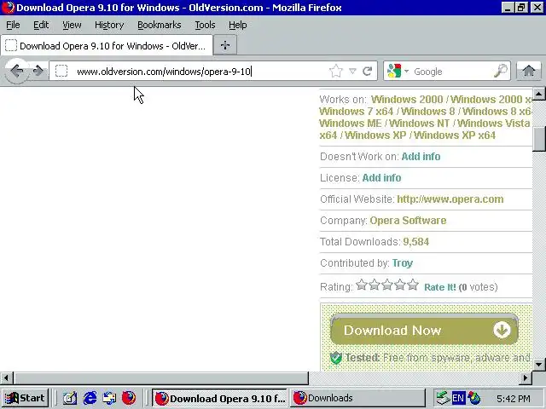Image resolution: width=546 pixels, height=409 pixels.
Task: Open the Help menu
Action: (238, 25)
